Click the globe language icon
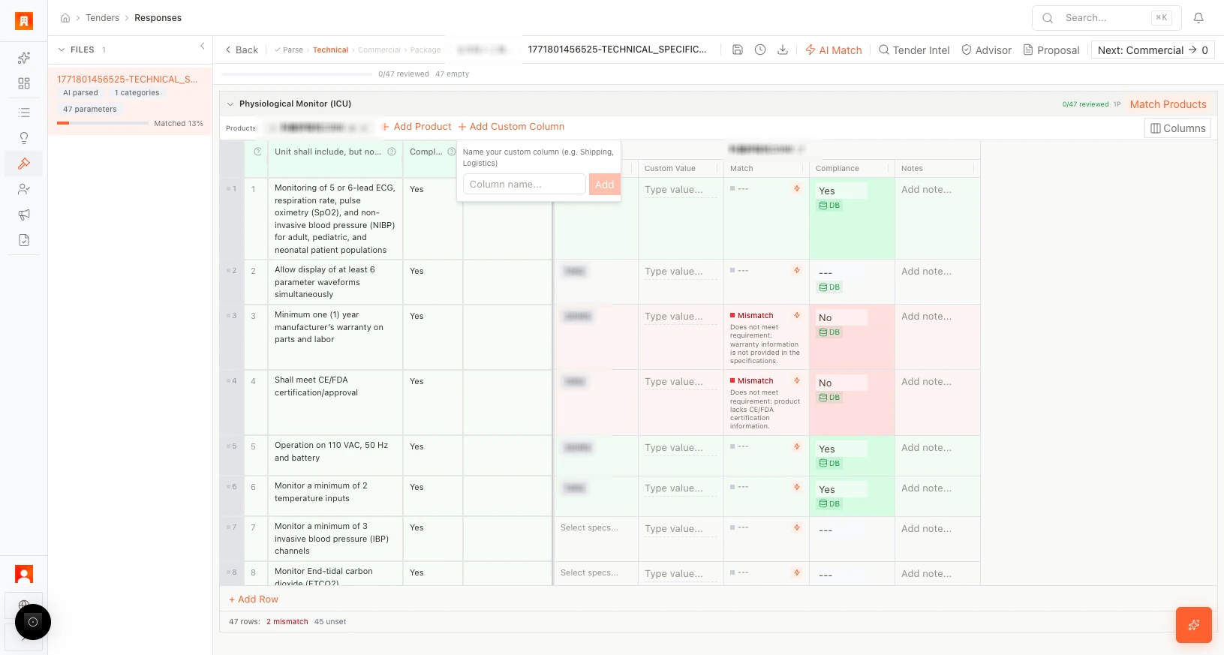 [24, 605]
